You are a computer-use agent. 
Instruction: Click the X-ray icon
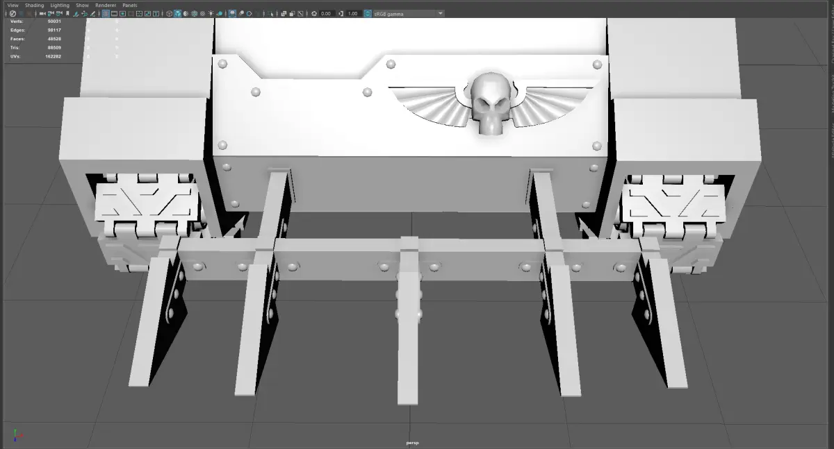point(284,13)
